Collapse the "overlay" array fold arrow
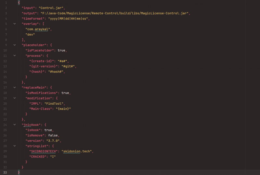The height and width of the screenshot is (175, 260). point(14,24)
